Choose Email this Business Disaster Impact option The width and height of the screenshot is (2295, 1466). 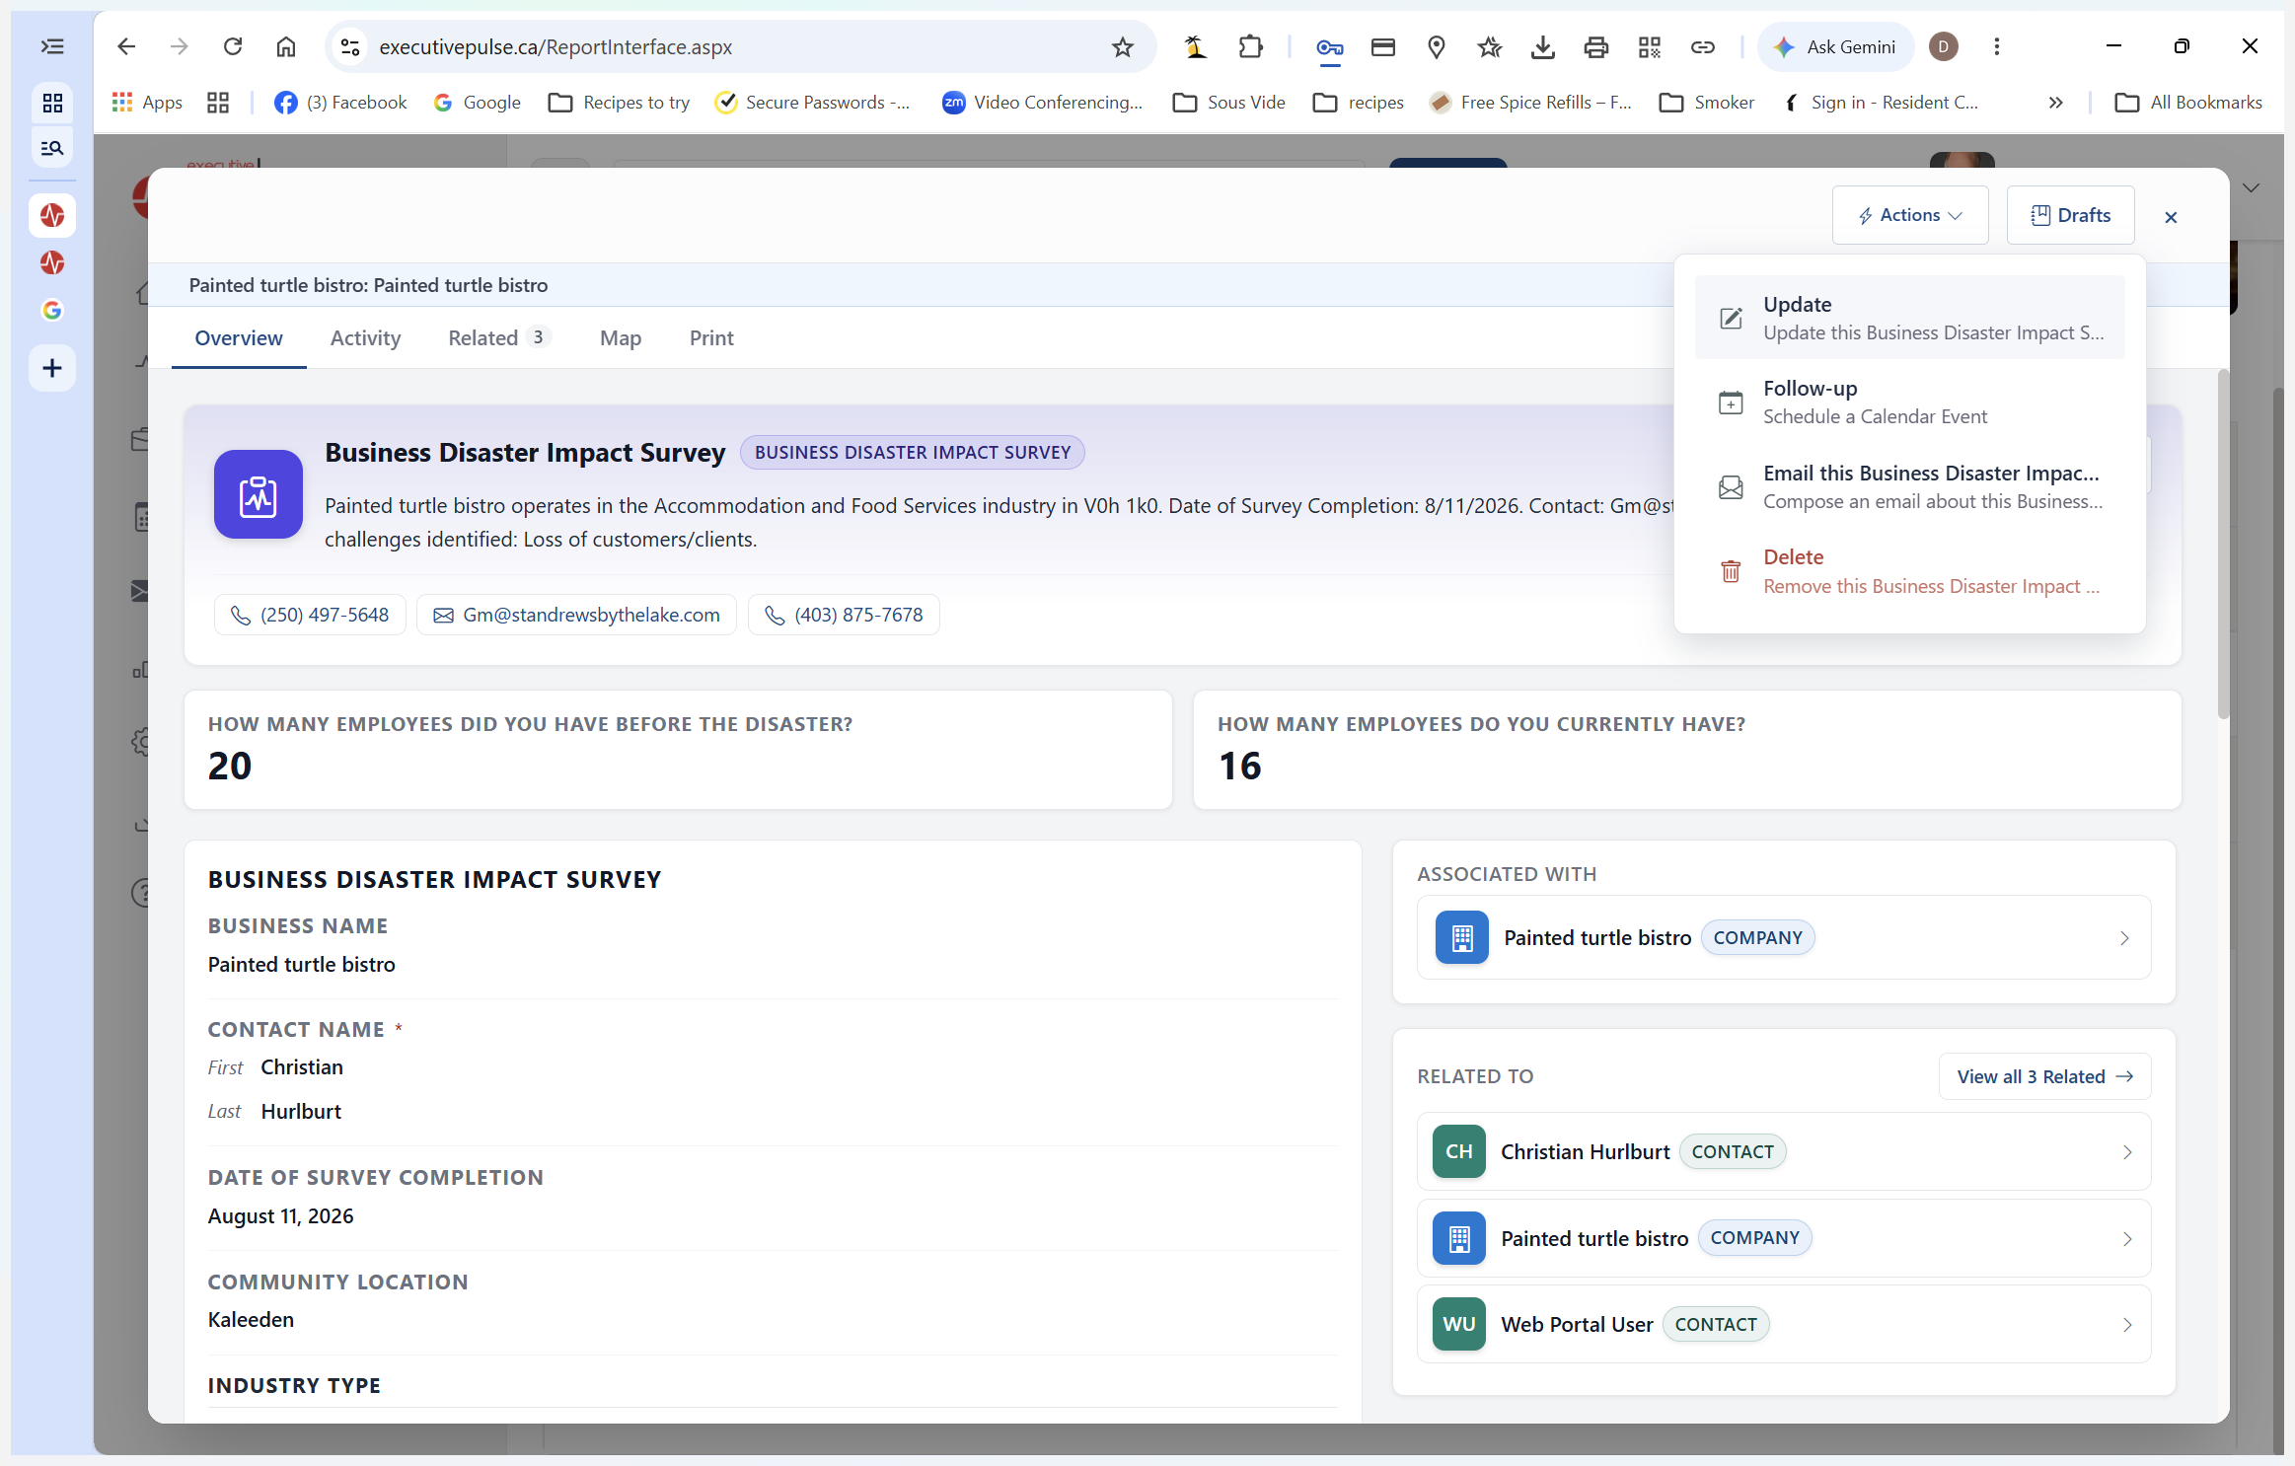click(1909, 487)
